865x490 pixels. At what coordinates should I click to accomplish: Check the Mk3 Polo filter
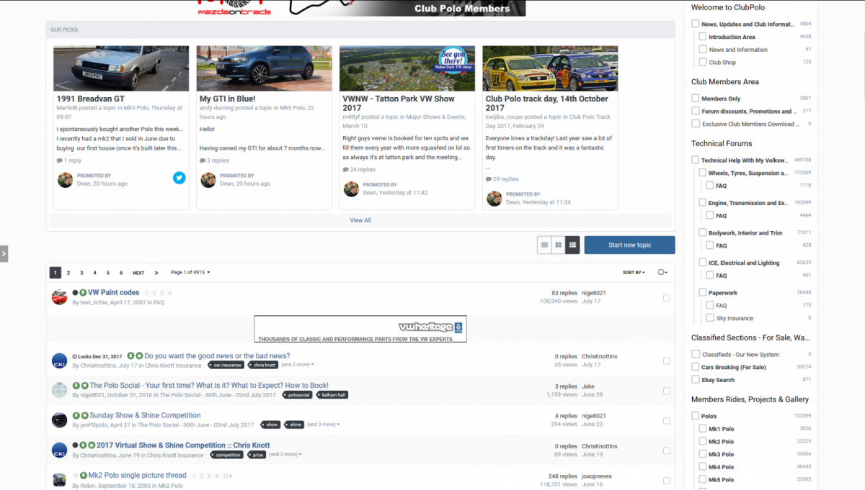tap(703, 454)
